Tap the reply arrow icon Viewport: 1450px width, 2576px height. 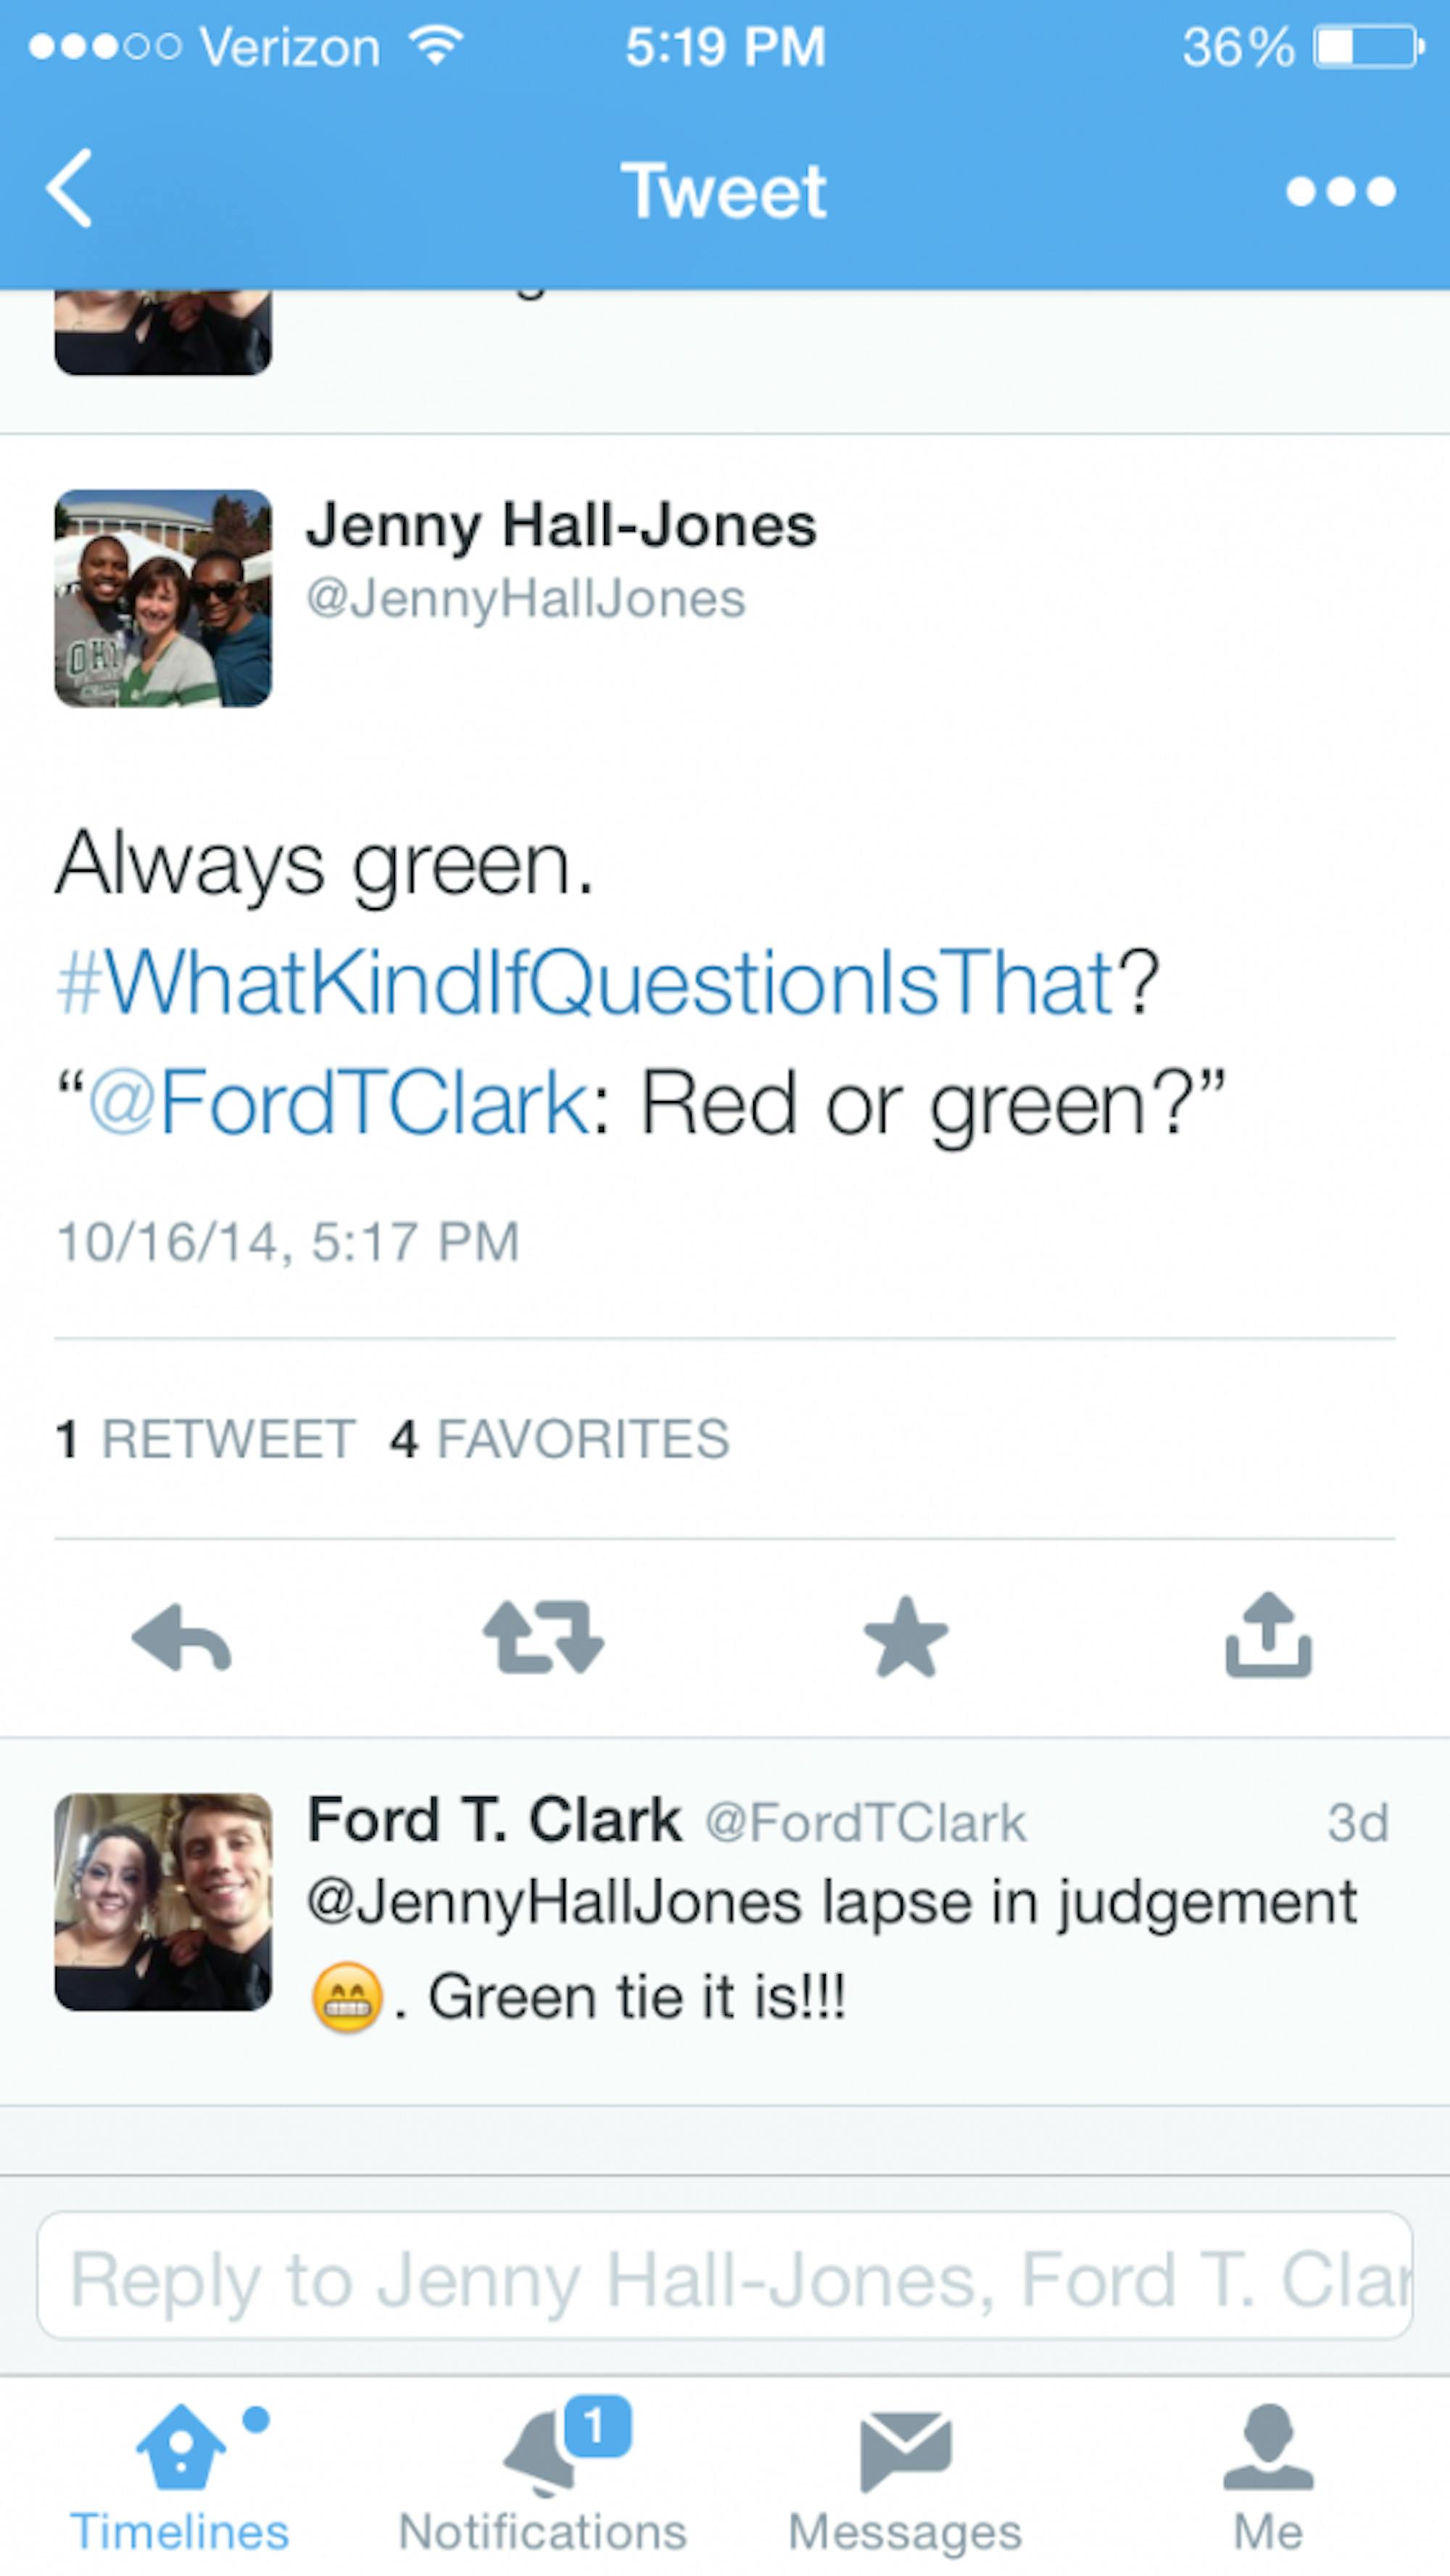click(181, 1638)
